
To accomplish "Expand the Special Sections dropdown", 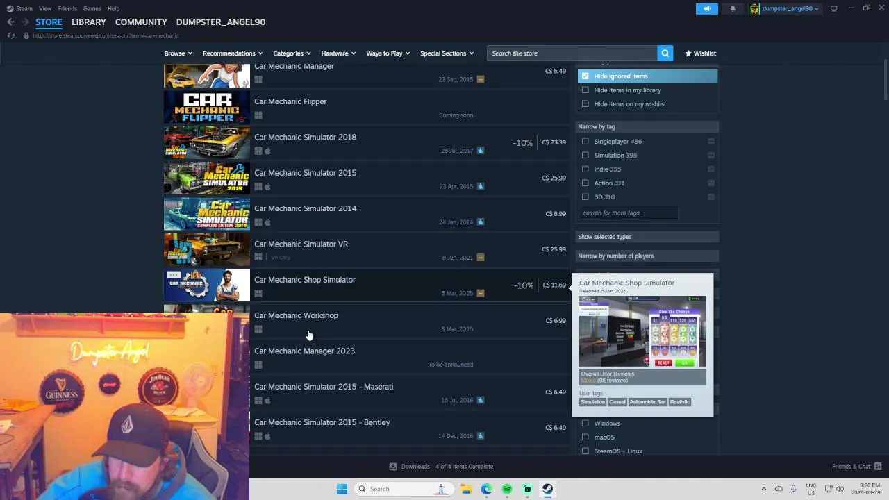I will coord(447,53).
